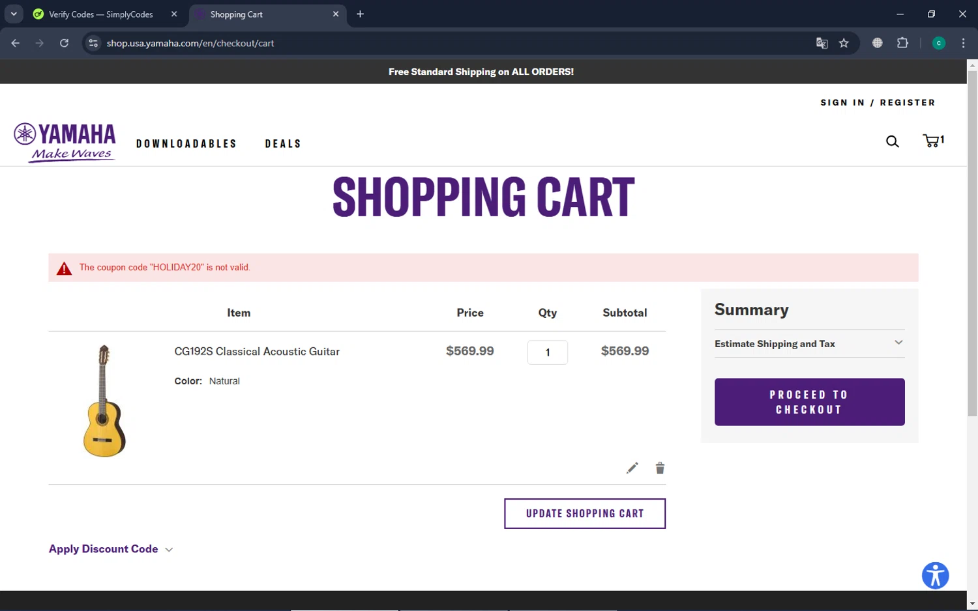Click the Summary heading
This screenshot has width=978, height=611.
pyautogui.click(x=751, y=309)
